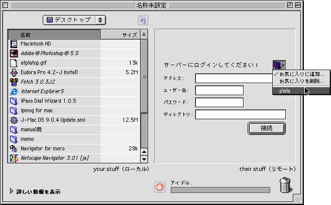Select the Macintosh HD row name
The height and width of the screenshot is (205, 331).
pyautogui.click(x=36, y=44)
